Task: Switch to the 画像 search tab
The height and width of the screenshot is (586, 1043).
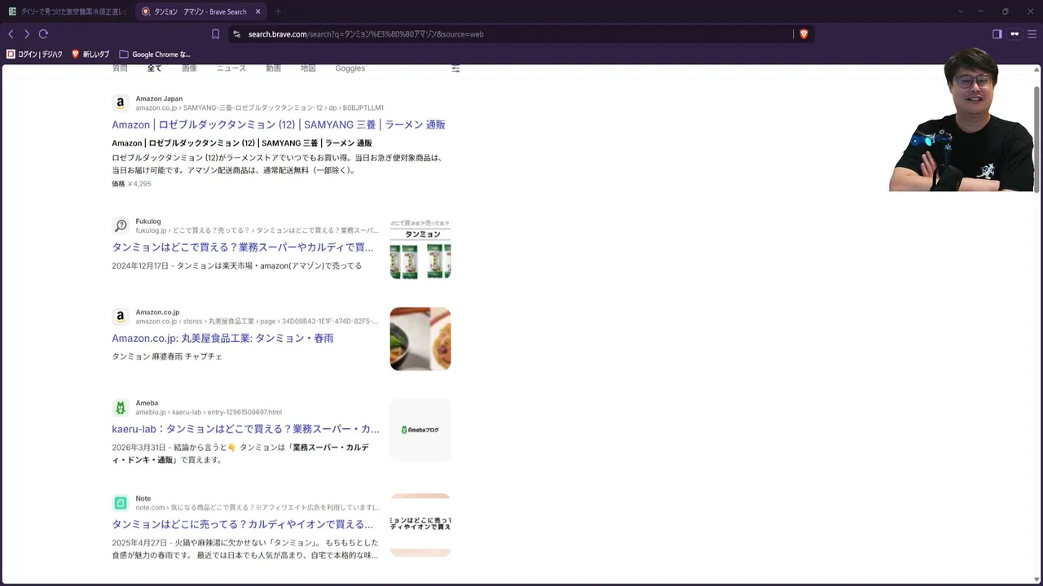Action: point(189,68)
